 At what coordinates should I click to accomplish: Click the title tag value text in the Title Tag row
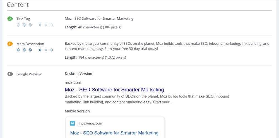99,18
